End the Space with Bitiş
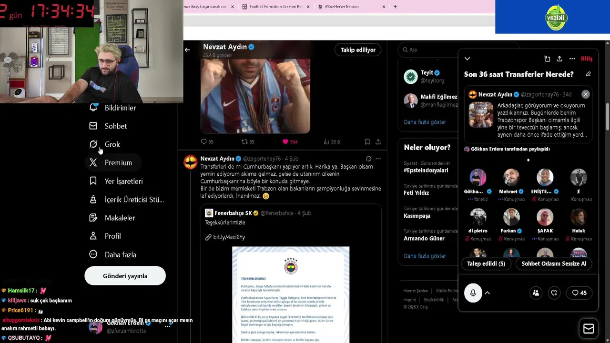Viewport: 610px width, 343px height. point(587,59)
